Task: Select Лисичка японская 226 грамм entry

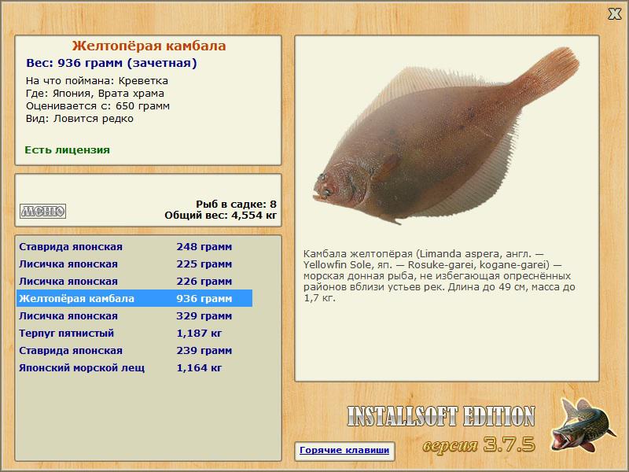Action: 134,282
